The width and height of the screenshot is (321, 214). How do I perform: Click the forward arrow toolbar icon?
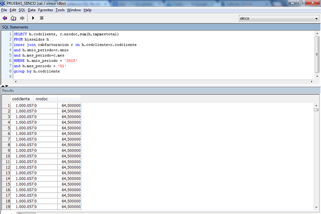click(21, 18)
